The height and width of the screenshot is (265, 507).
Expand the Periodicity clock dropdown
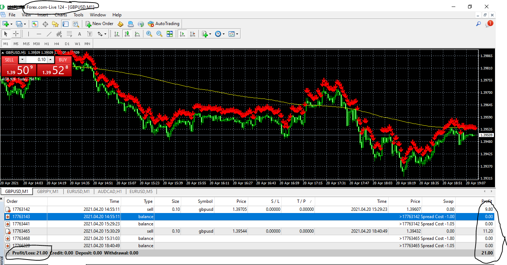tap(223, 34)
